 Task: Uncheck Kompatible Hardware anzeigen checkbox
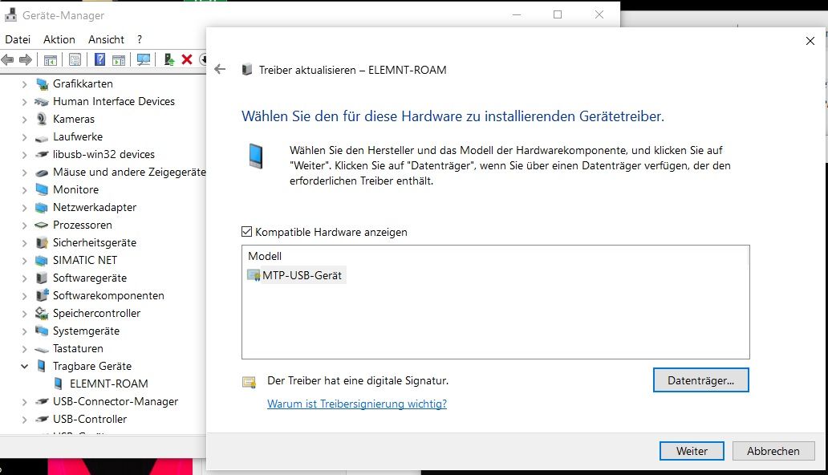(247, 232)
